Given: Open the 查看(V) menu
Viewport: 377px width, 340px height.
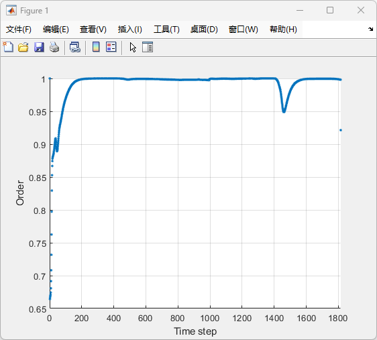Looking at the screenshot, I should click(x=93, y=30).
